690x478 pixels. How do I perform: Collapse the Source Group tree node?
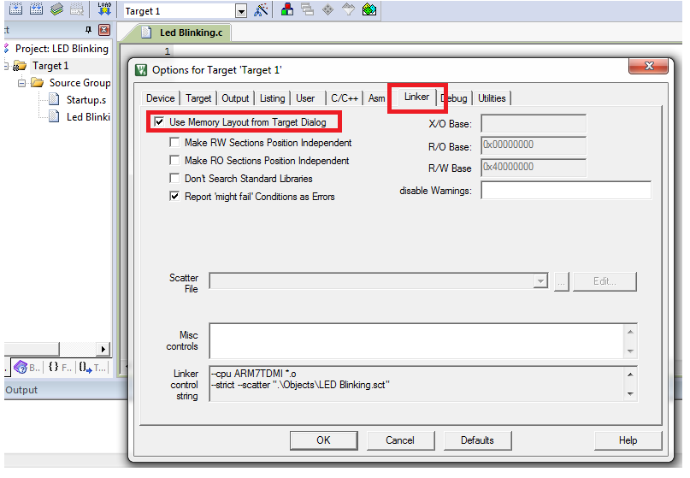click(21, 83)
